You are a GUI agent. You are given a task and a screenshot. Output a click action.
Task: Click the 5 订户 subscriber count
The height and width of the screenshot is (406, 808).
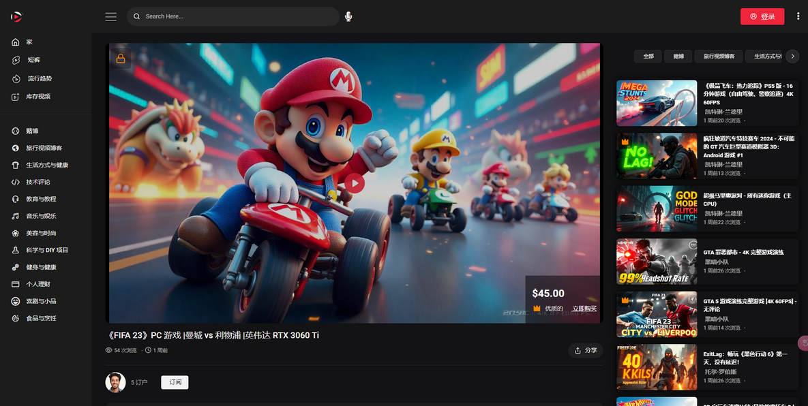[x=139, y=383]
